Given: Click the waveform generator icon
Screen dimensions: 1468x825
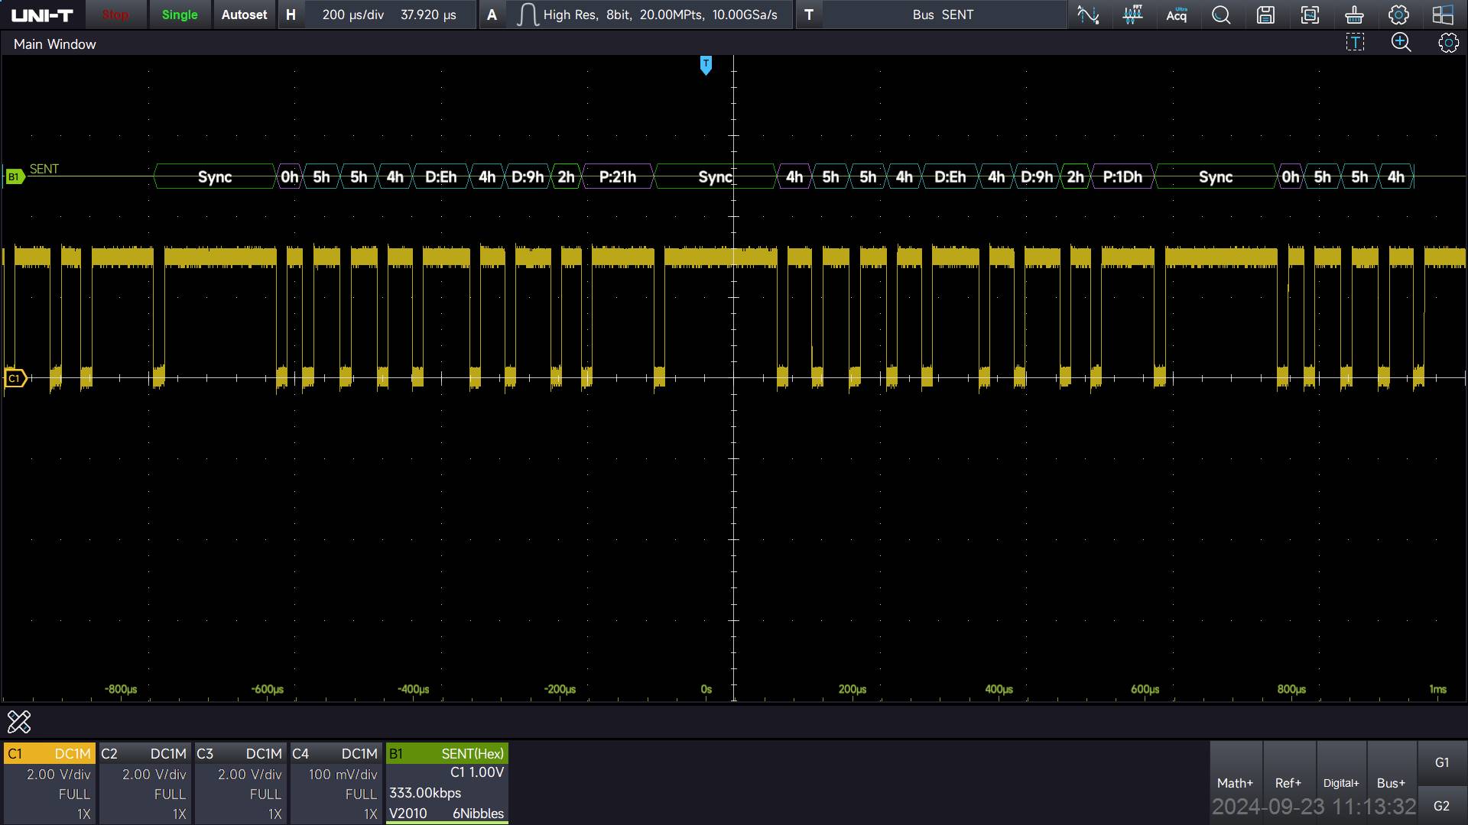Looking at the screenshot, I should [x=1087, y=15].
